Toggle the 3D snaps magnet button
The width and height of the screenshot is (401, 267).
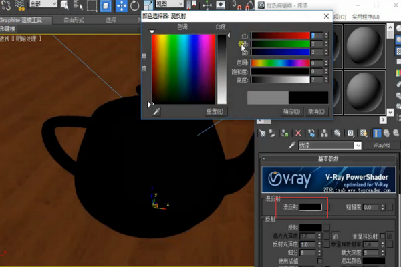[237, 5]
